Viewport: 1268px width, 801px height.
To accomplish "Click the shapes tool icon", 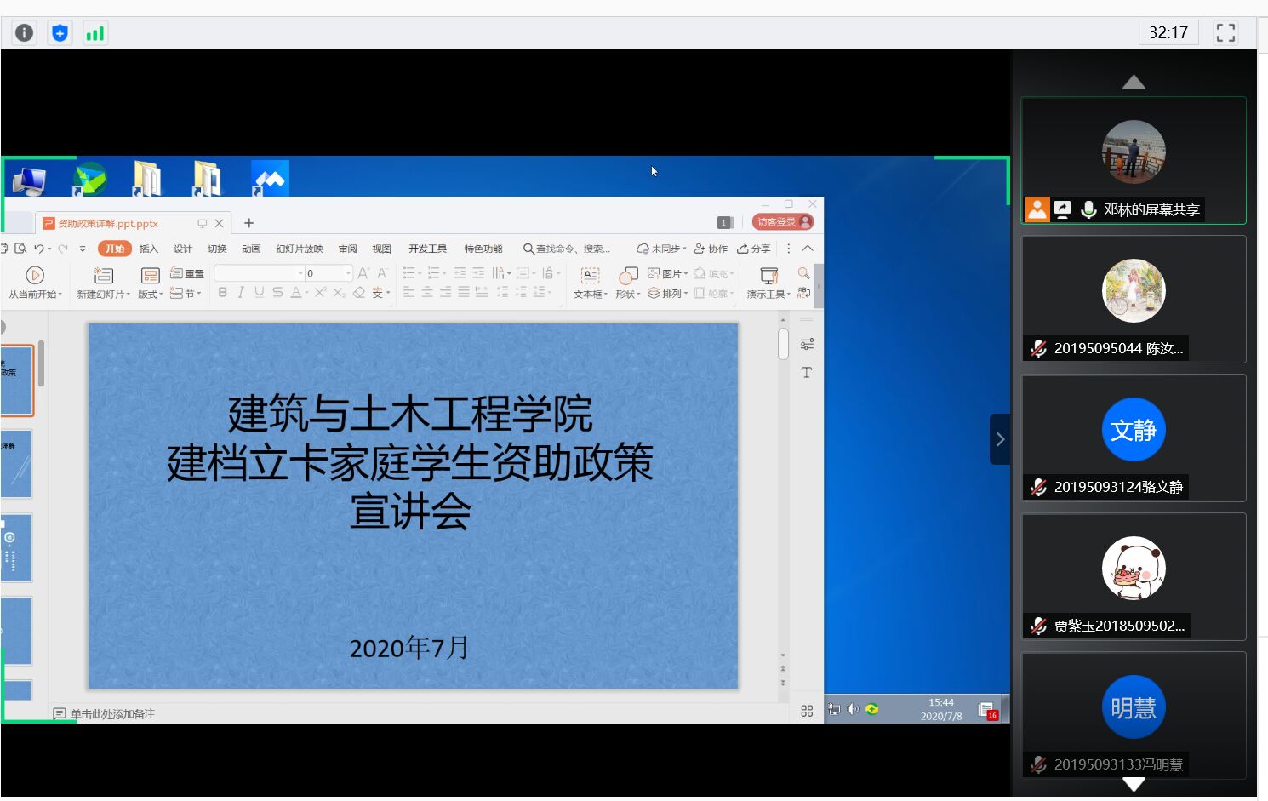I will click(x=628, y=275).
